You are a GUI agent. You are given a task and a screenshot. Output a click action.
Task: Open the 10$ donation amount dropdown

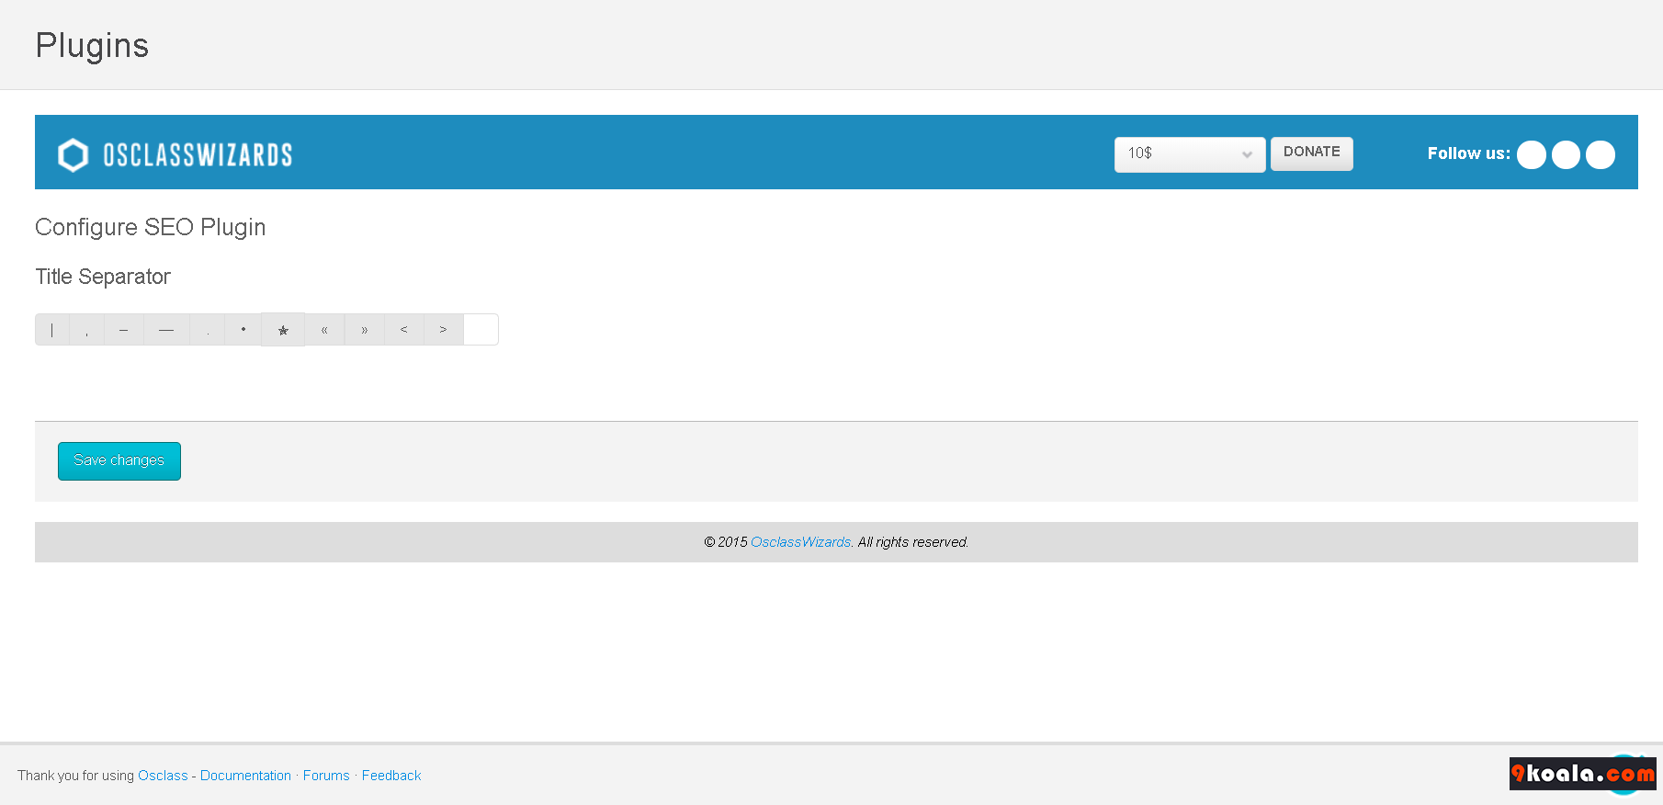[x=1190, y=154]
